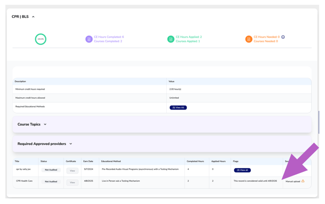Expand the Required Approved providers section
This screenshot has height=204, width=325.
click(x=71, y=144)
